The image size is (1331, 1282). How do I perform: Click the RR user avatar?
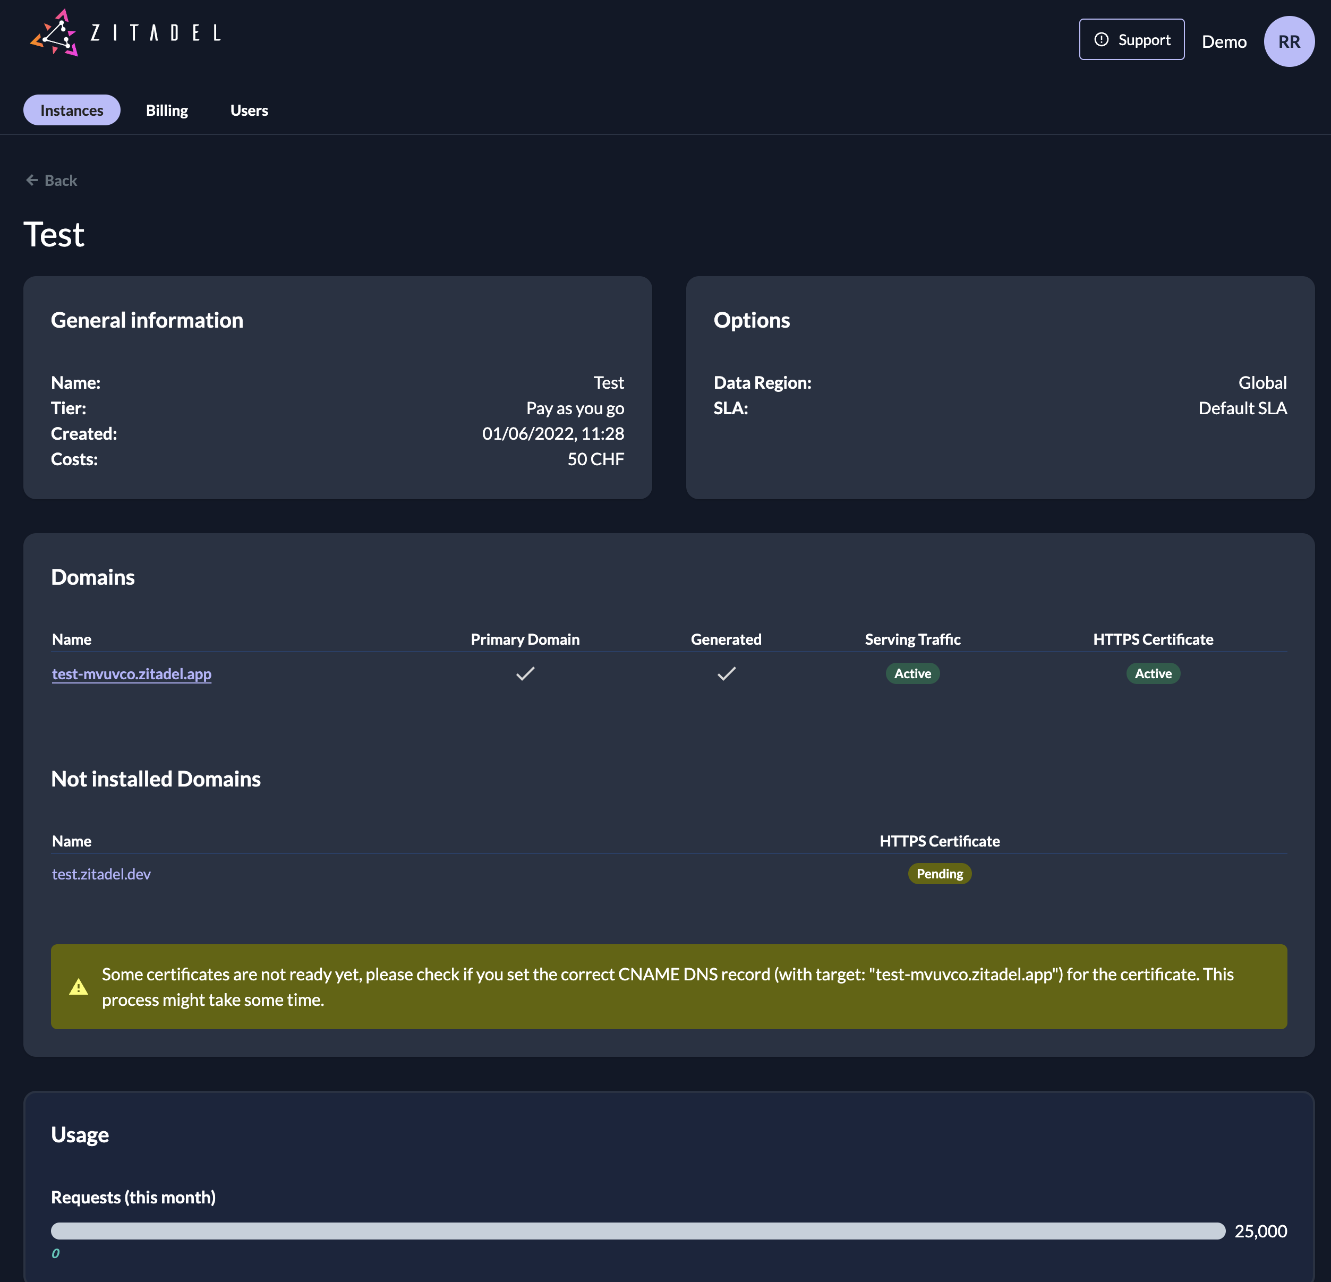[1288, 41]
